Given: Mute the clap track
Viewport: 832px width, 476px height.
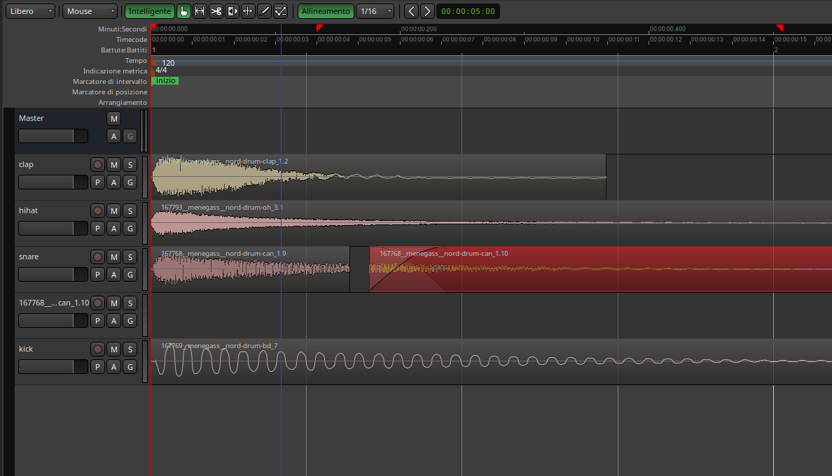Looking at the screenshot, I should coord(113,165).
